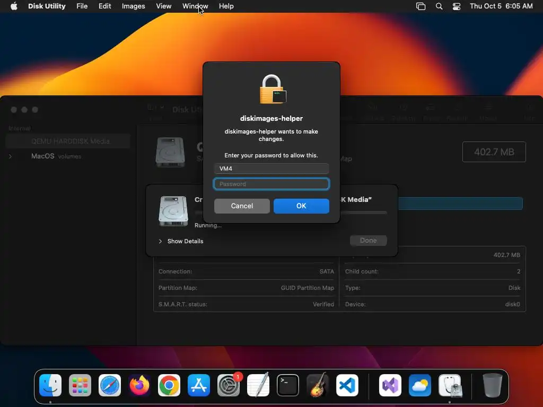The height and width of the screenshot is (407, 543).
Task: Open the App Store from the Dock
Action: 199,385
